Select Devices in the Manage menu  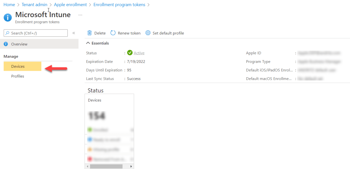pyautogui.click(x=18, y=66)
